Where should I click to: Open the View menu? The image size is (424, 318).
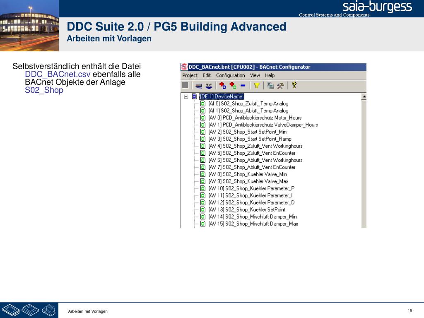click(x=255, y=75)
